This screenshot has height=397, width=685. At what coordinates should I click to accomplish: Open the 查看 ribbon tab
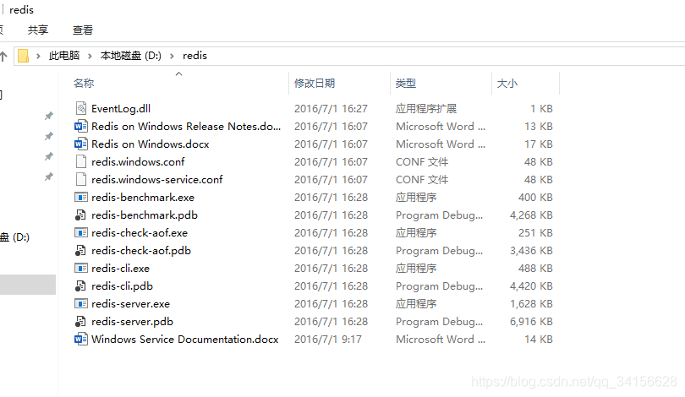click(83, 30)
